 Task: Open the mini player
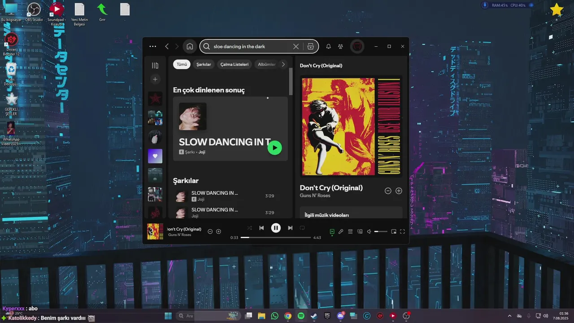pos(394,231)
